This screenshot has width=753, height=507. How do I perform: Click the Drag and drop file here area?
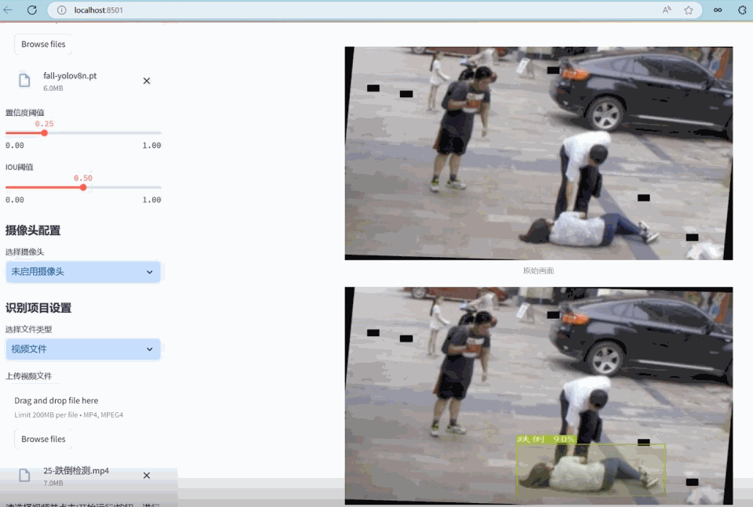pos(56,400)
